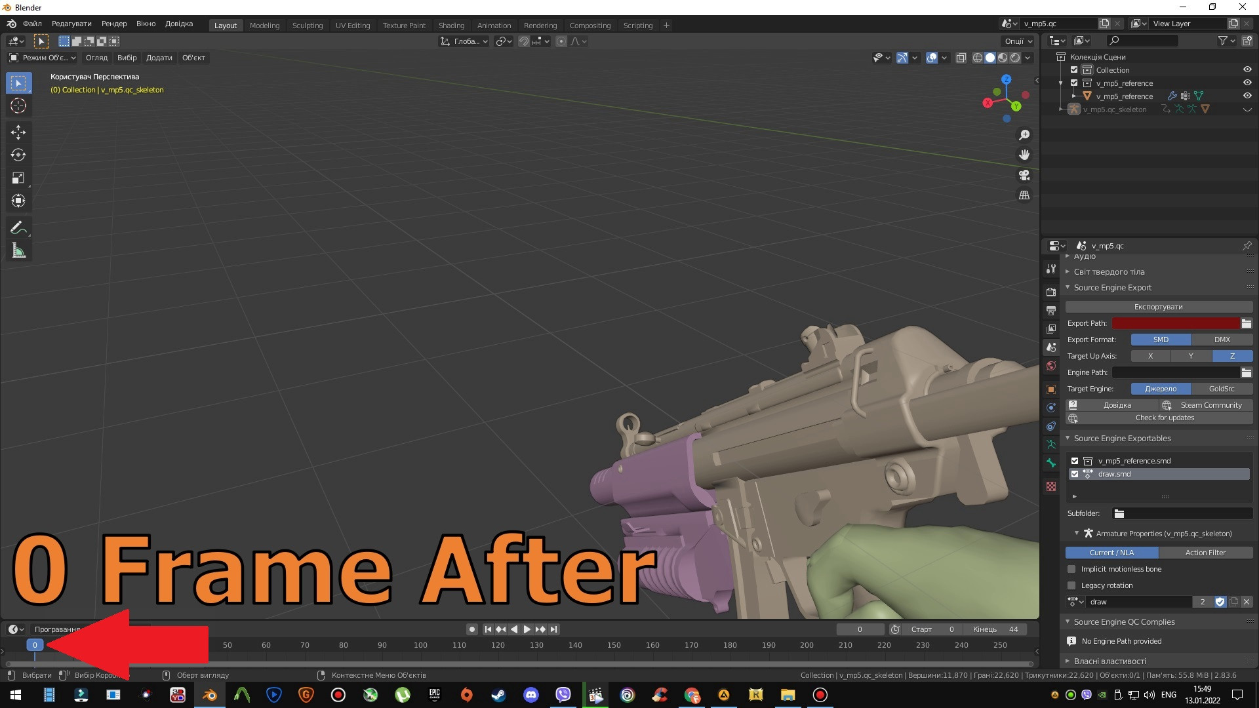Select the Rotate tool

(x=18, y=155)
